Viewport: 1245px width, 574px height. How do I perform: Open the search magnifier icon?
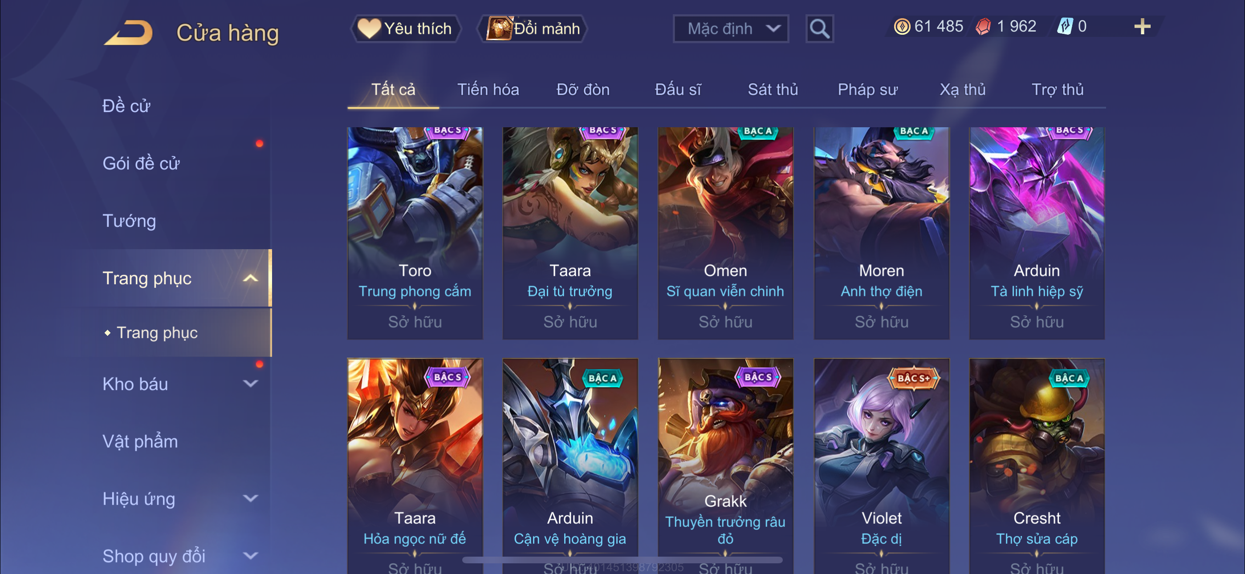point(819,29)
